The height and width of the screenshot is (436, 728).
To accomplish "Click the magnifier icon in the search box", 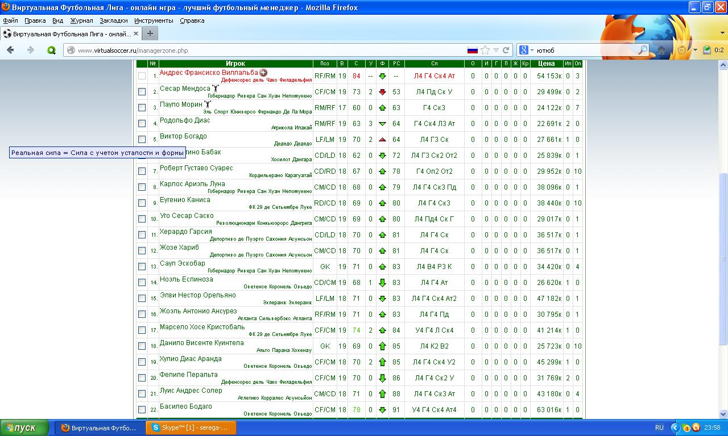I will pyautogui.click(x=643, y=50).
